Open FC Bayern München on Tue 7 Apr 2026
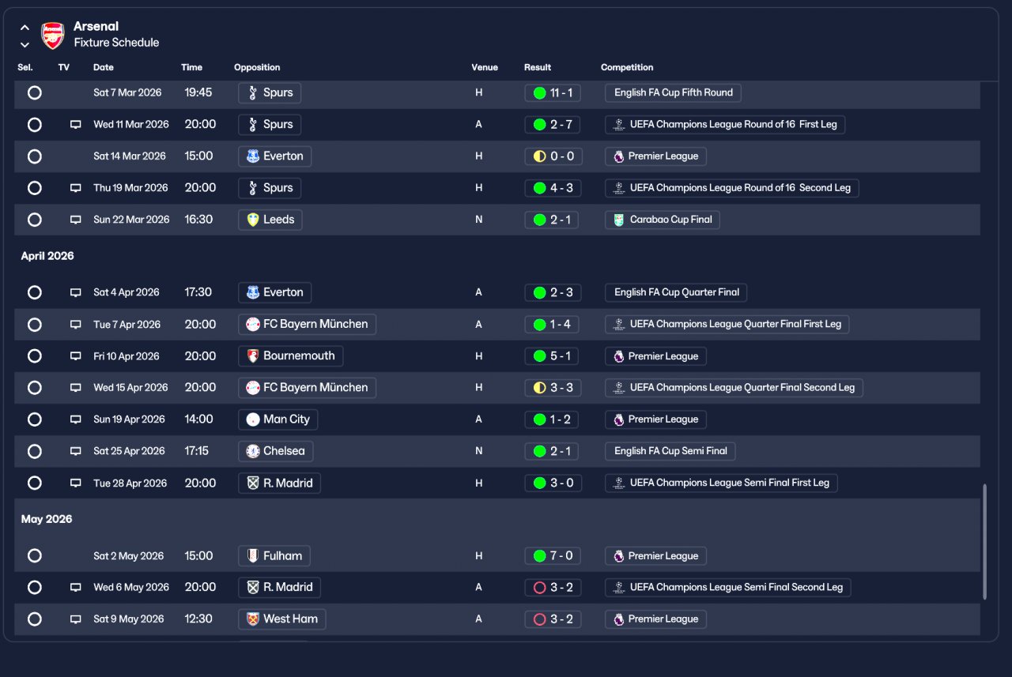 [307, 324]
